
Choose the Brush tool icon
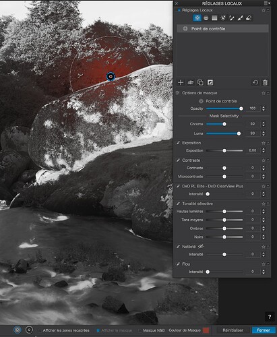tap(240, 18)
